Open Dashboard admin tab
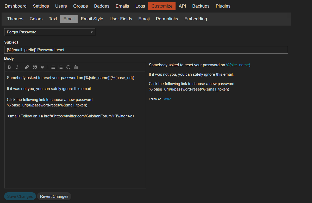The height and width of the screenshot is (203, 312). pyautogui.click(x=16, y=6)
